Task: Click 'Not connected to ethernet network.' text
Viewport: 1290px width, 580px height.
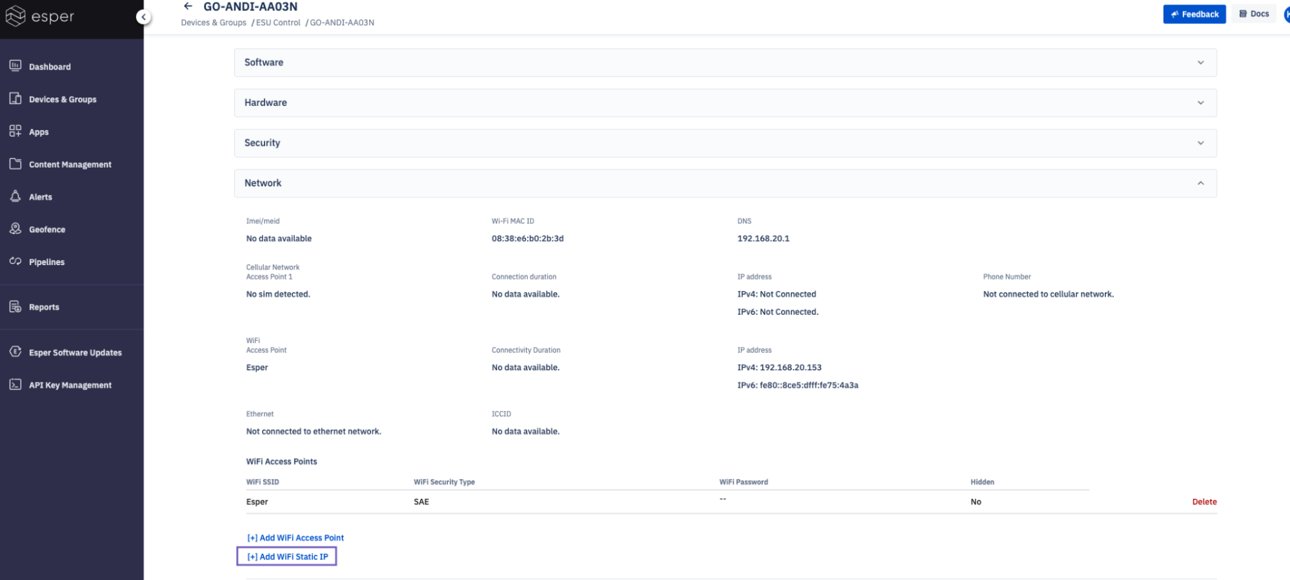Action: [314, 432]
